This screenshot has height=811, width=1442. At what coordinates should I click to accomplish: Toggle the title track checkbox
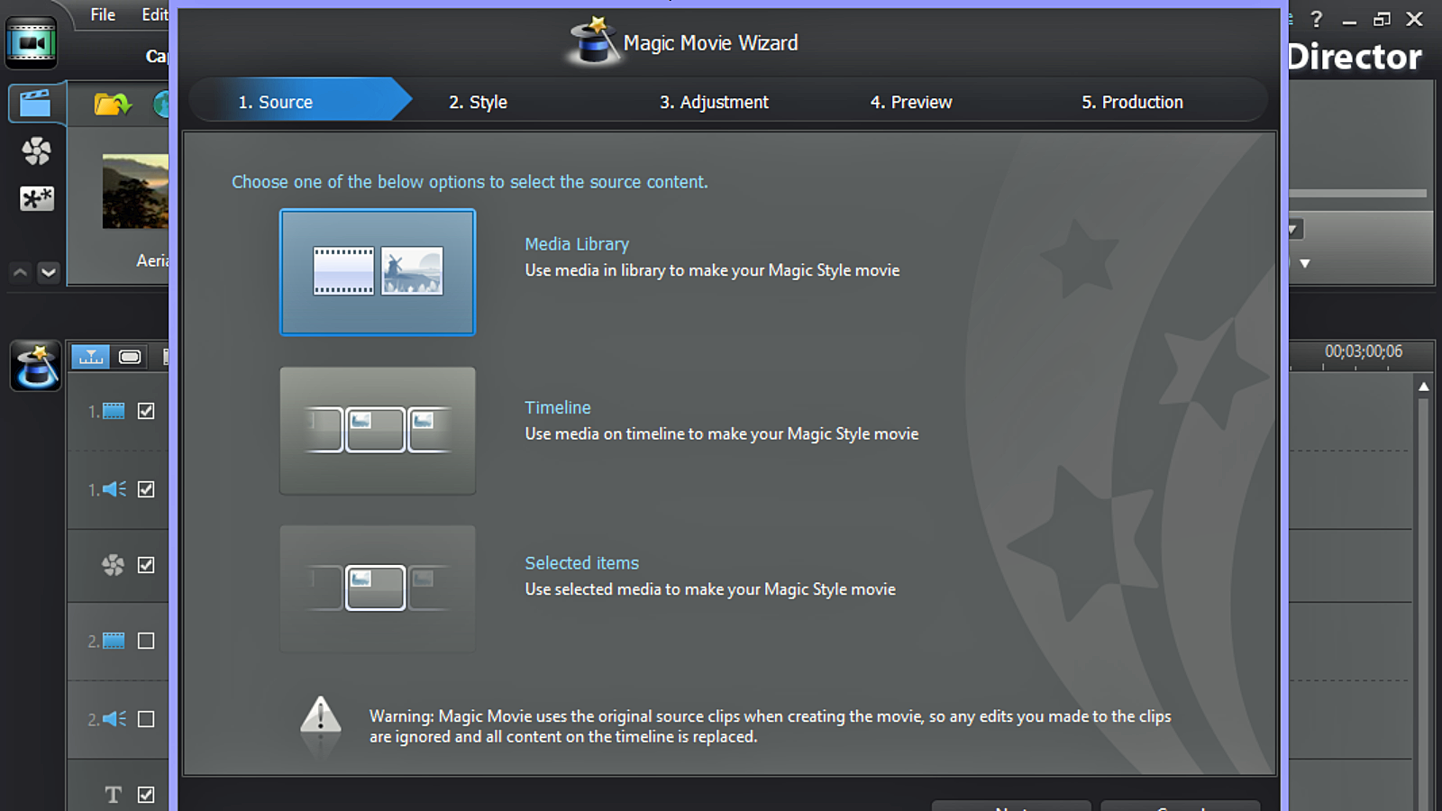click(146, 795)
